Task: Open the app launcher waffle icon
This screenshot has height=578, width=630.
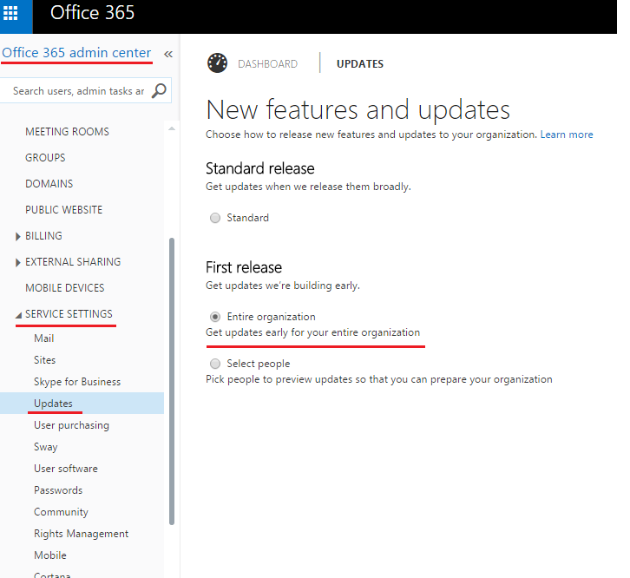Action: point(10,13)
